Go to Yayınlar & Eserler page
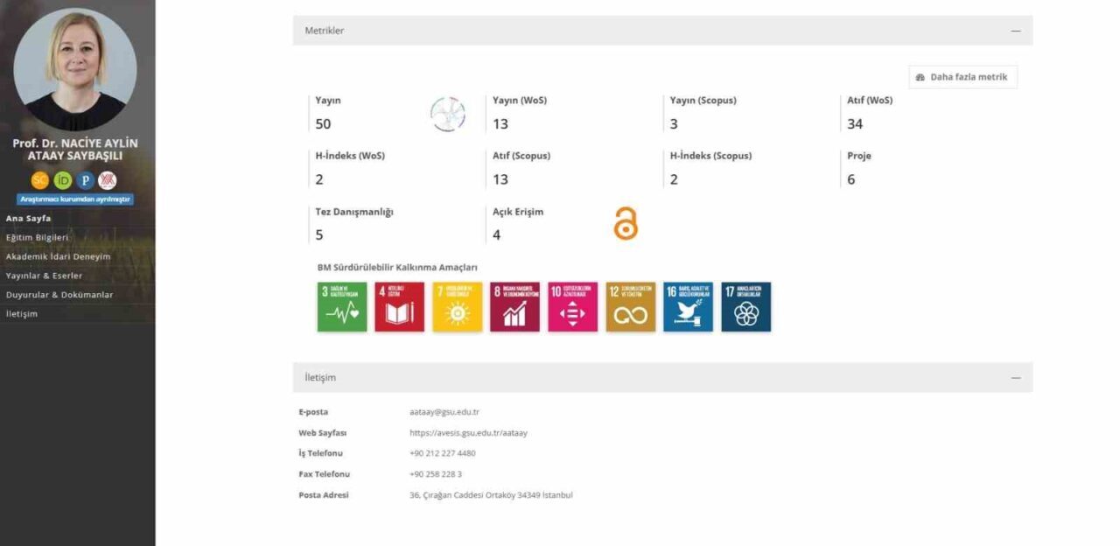This screenshot has height=546, width=1120. pyautogui.click(x=44, y=276)
